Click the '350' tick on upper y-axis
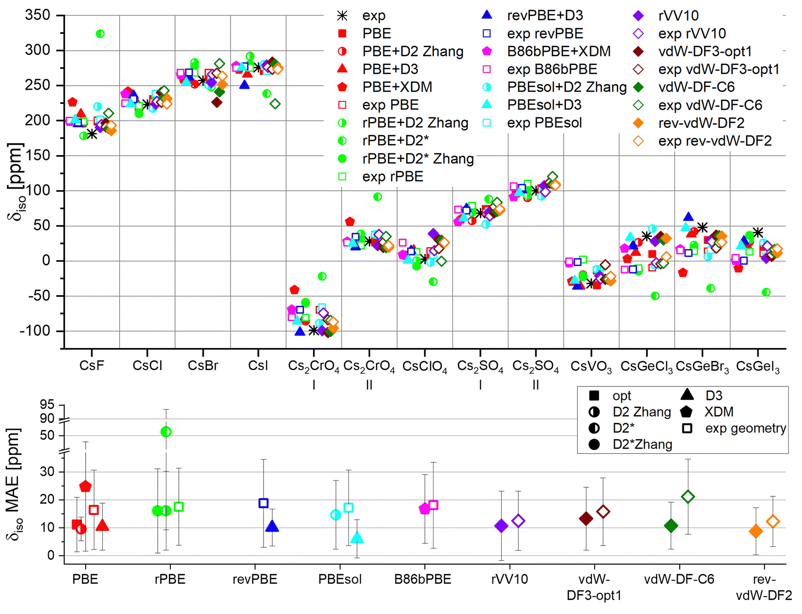The height and width of the screenshot is (614, 802). [x=38, y=15]
